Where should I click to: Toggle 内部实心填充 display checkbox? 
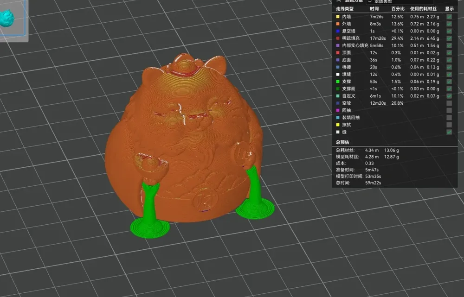[449, 45]
